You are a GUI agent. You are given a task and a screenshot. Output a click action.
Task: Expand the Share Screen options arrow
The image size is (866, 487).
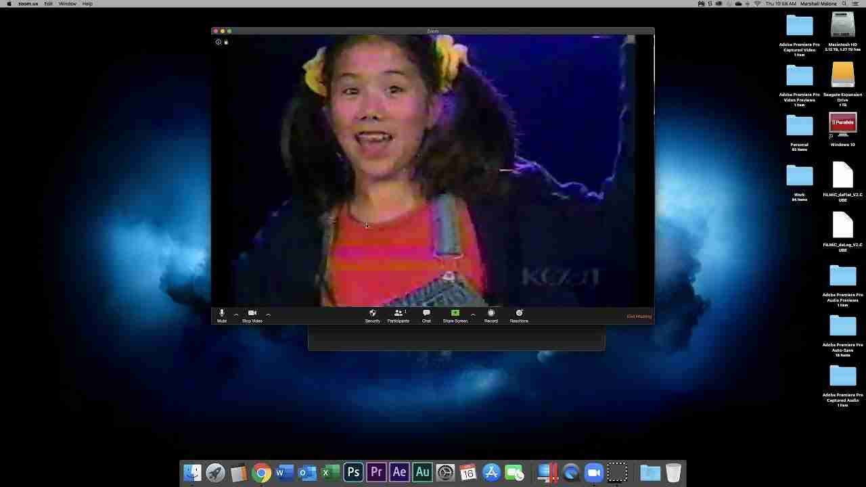pyautogui.click(x=473, y=315)
